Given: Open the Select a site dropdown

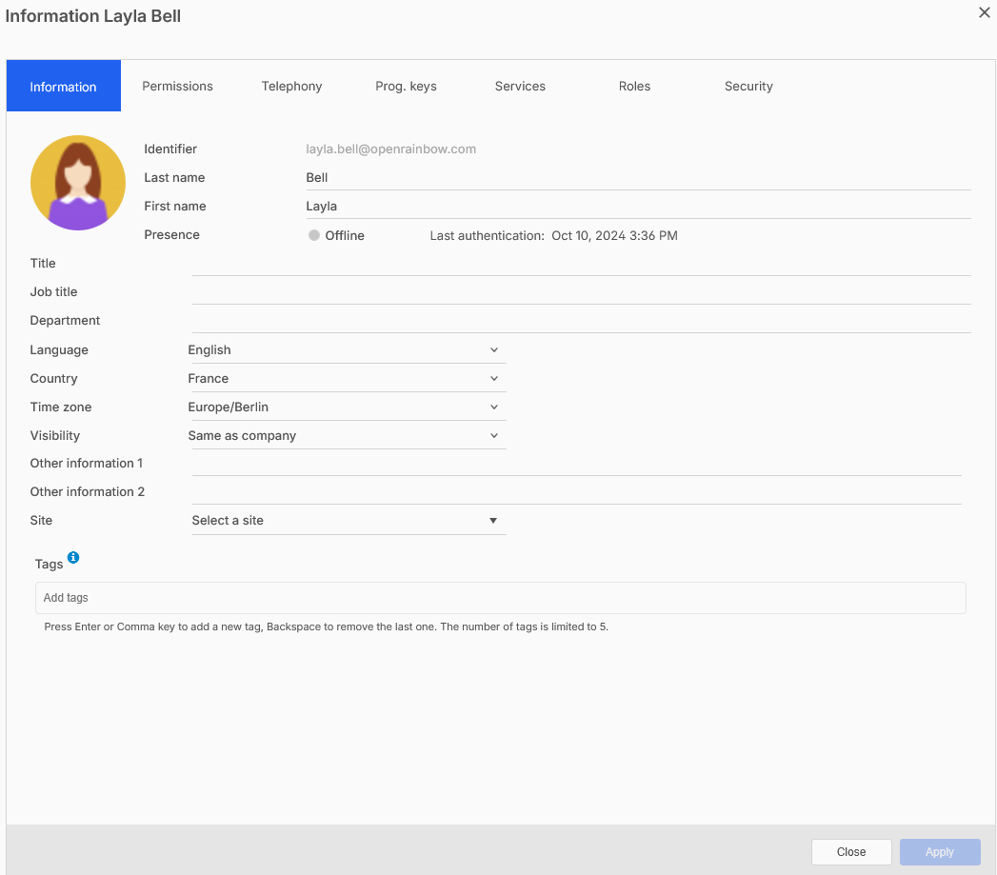Looking at the screenshot, I should [x=347, y=521].
